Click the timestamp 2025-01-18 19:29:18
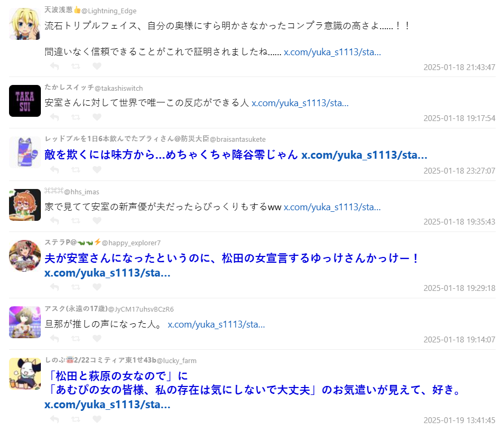 459,288
